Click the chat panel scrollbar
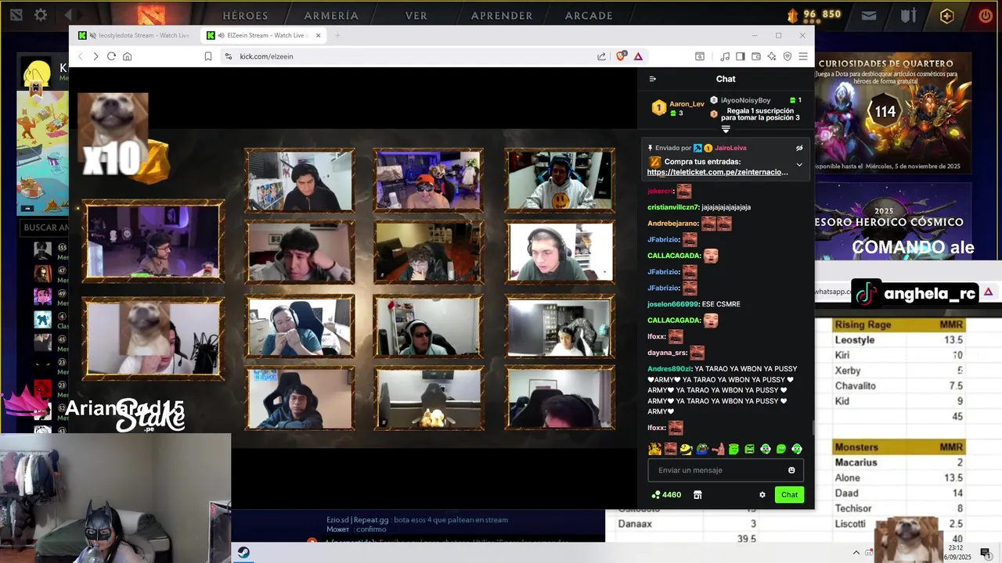The height and width of the screenshot is (563, 1002). click(812, 429)
